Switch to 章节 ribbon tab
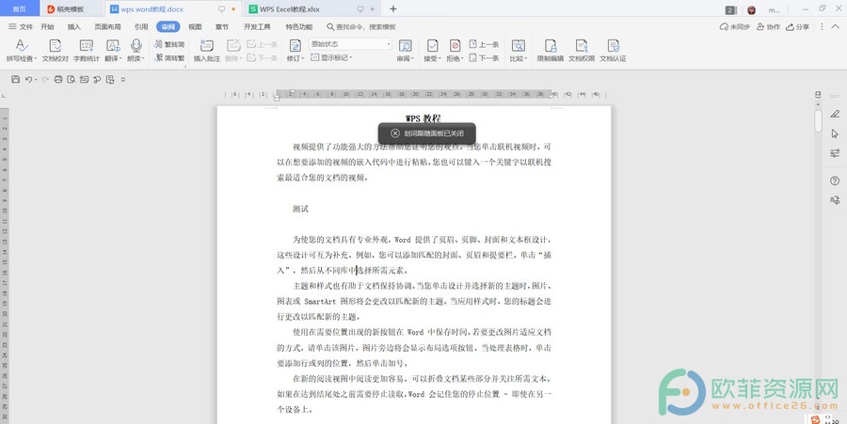Screen dimensions: 847x424 click(221, 26)
